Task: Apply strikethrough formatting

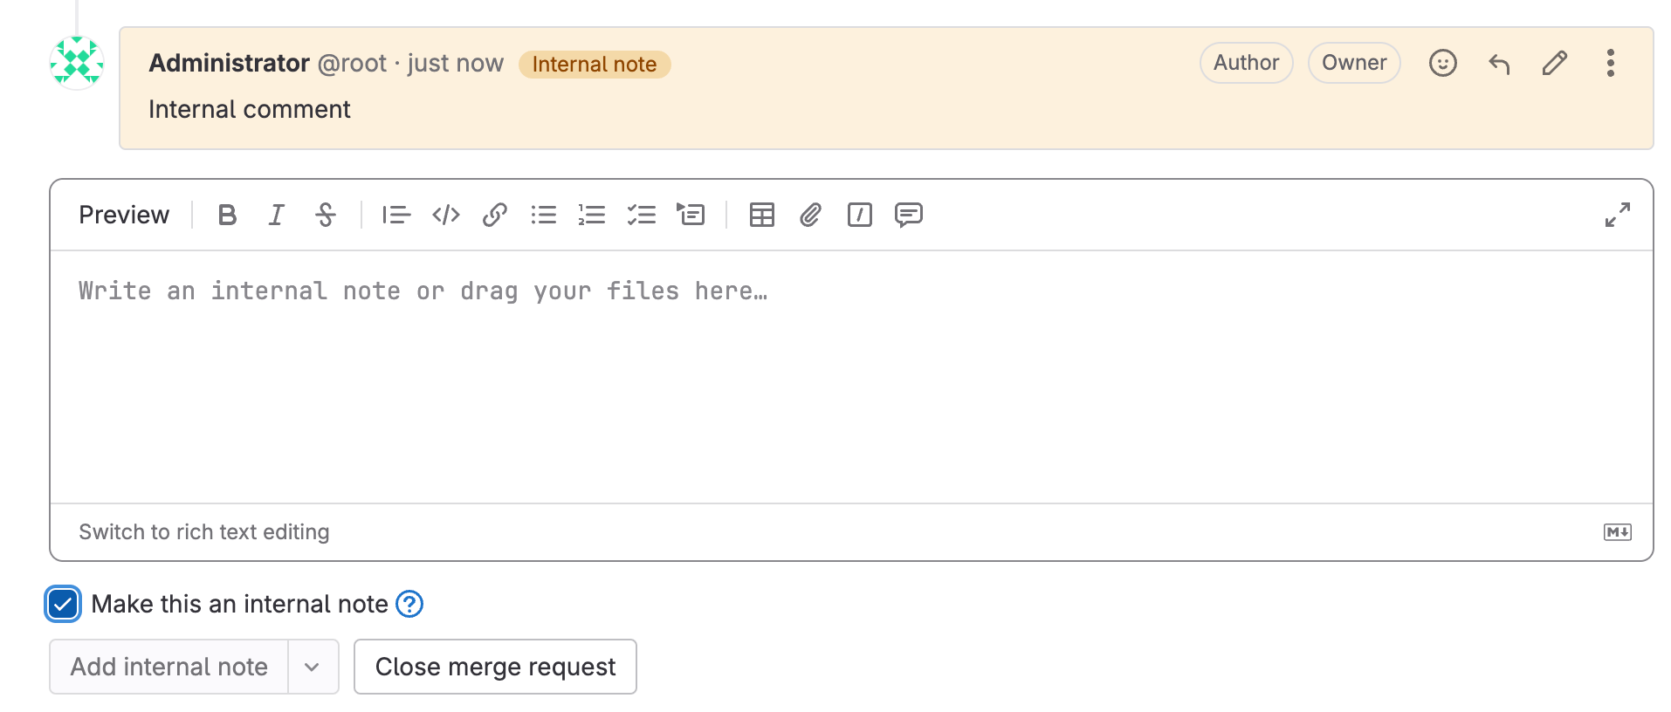Action: pos(325,215)
